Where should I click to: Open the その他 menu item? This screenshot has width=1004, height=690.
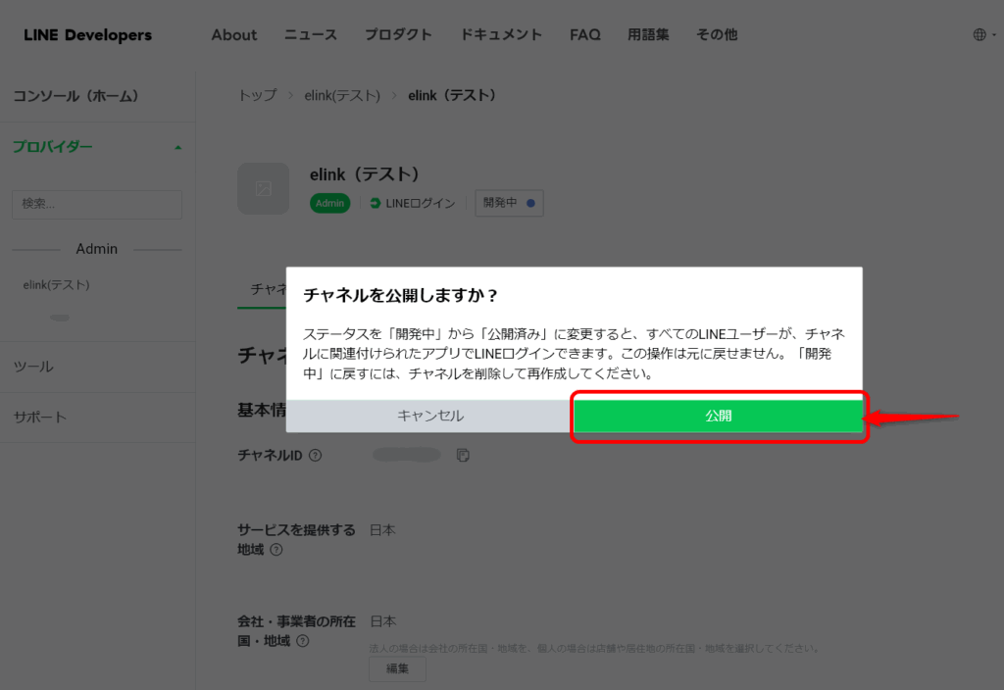click(717, 35)
